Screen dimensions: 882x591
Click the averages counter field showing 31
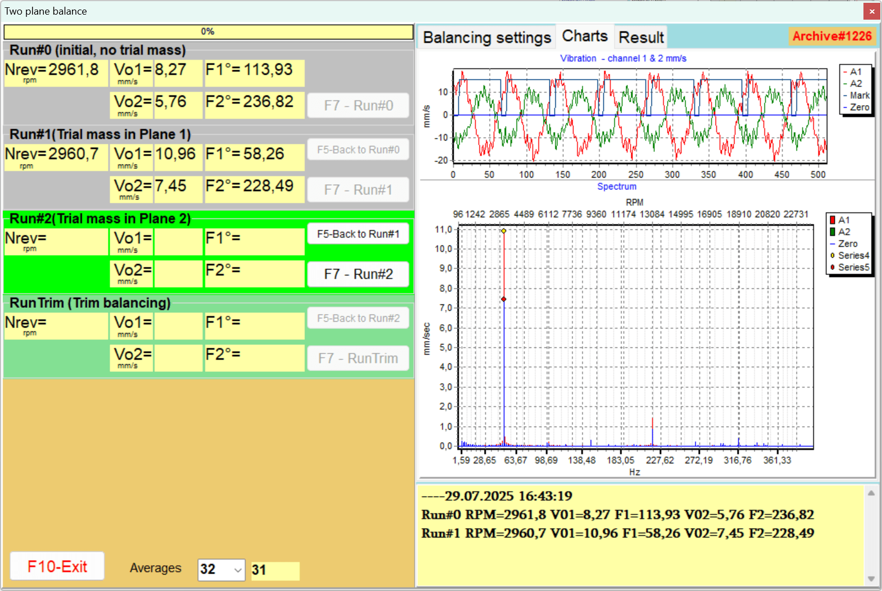275,570
